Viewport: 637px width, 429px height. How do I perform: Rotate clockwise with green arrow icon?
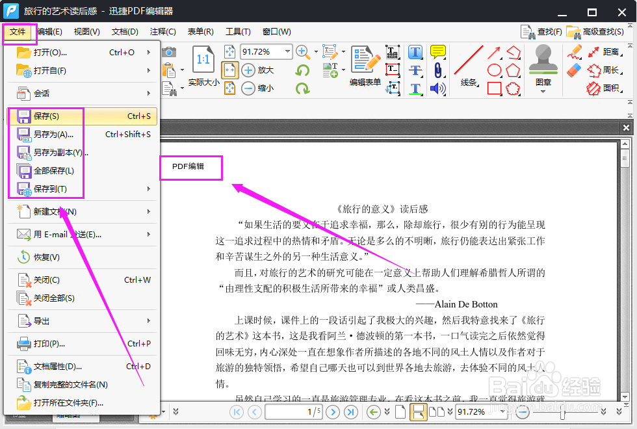[303, 88]
